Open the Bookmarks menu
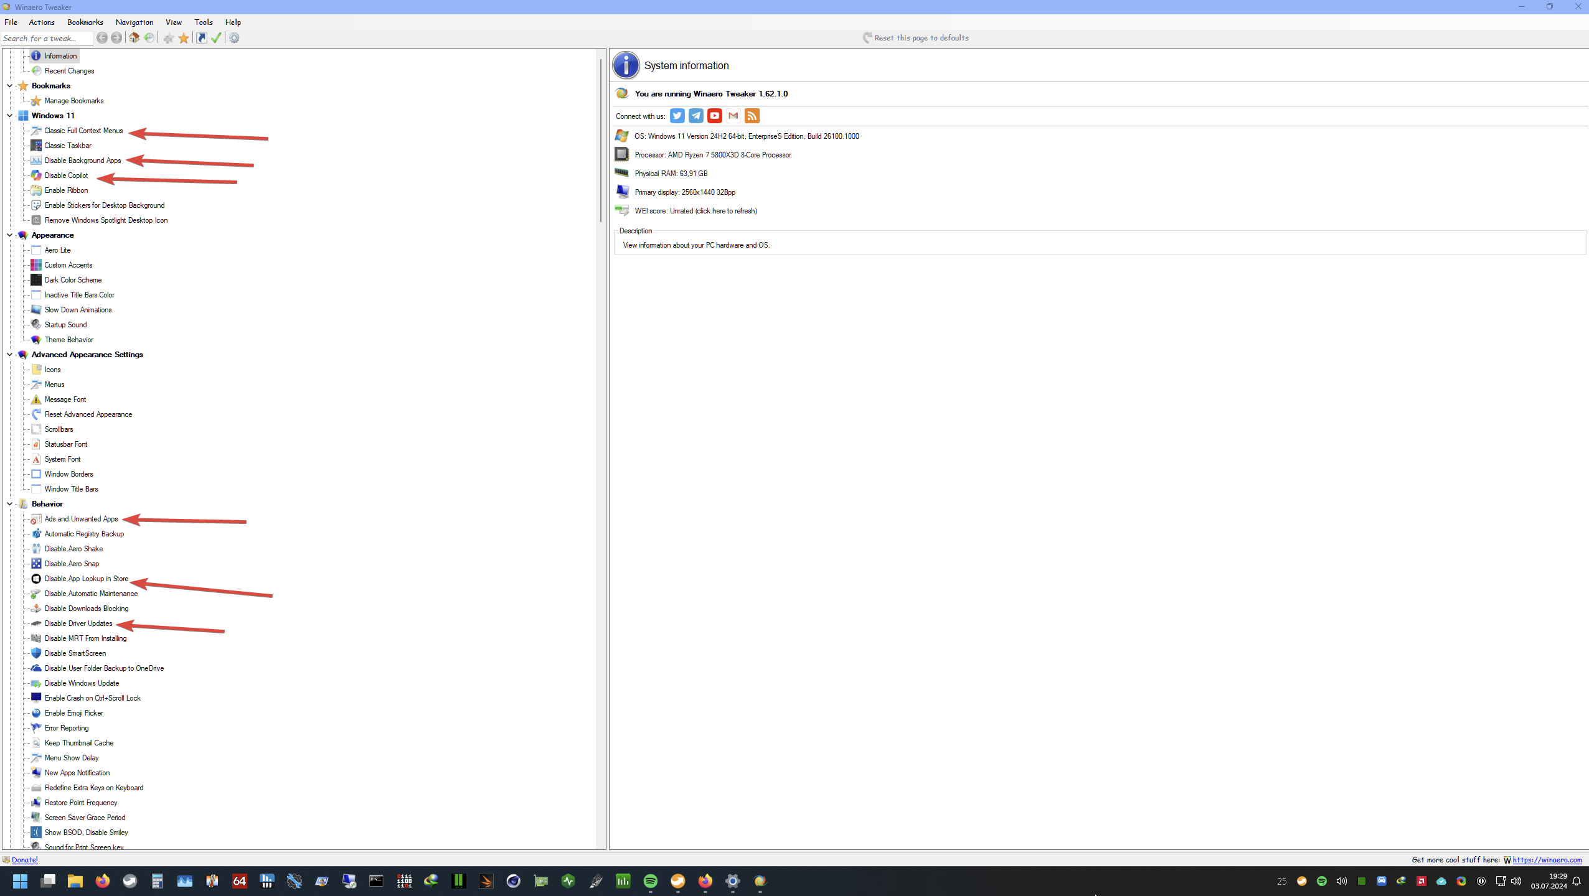The width and height of the screenshot is (1589, 896). pos(85,22)
